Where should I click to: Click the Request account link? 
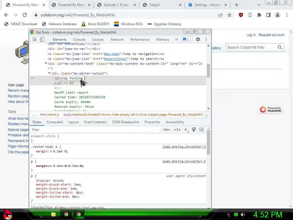click(271, 35)
